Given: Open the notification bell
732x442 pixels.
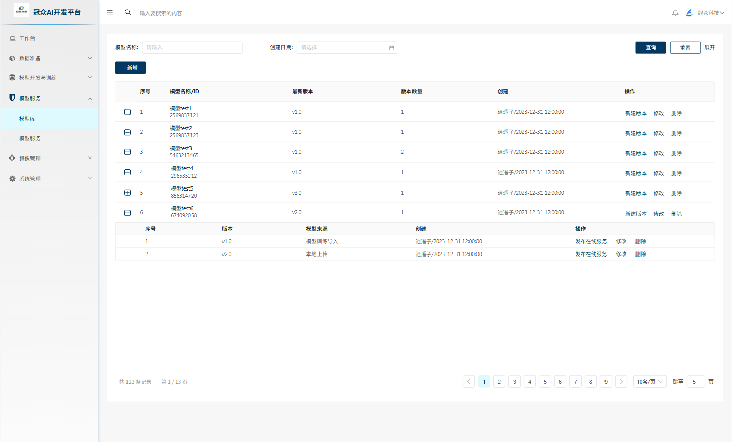Looking at the screenshot, I should pos(675,13).
